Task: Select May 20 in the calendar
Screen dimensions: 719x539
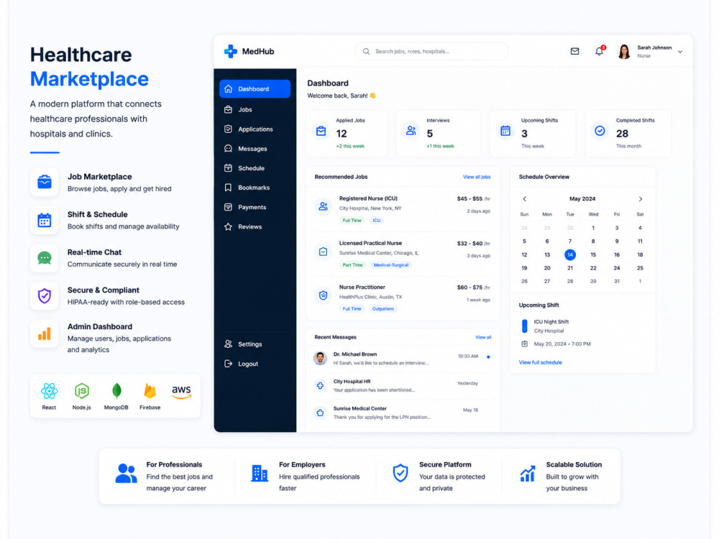Action: point(547,268)
